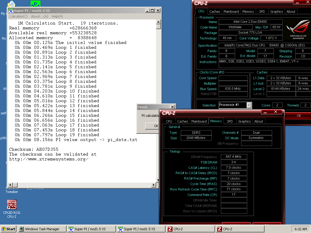The width and height of the screenshot is (311, 233).
Task: Click the 6:32 AM system clock
Action: 301,229
